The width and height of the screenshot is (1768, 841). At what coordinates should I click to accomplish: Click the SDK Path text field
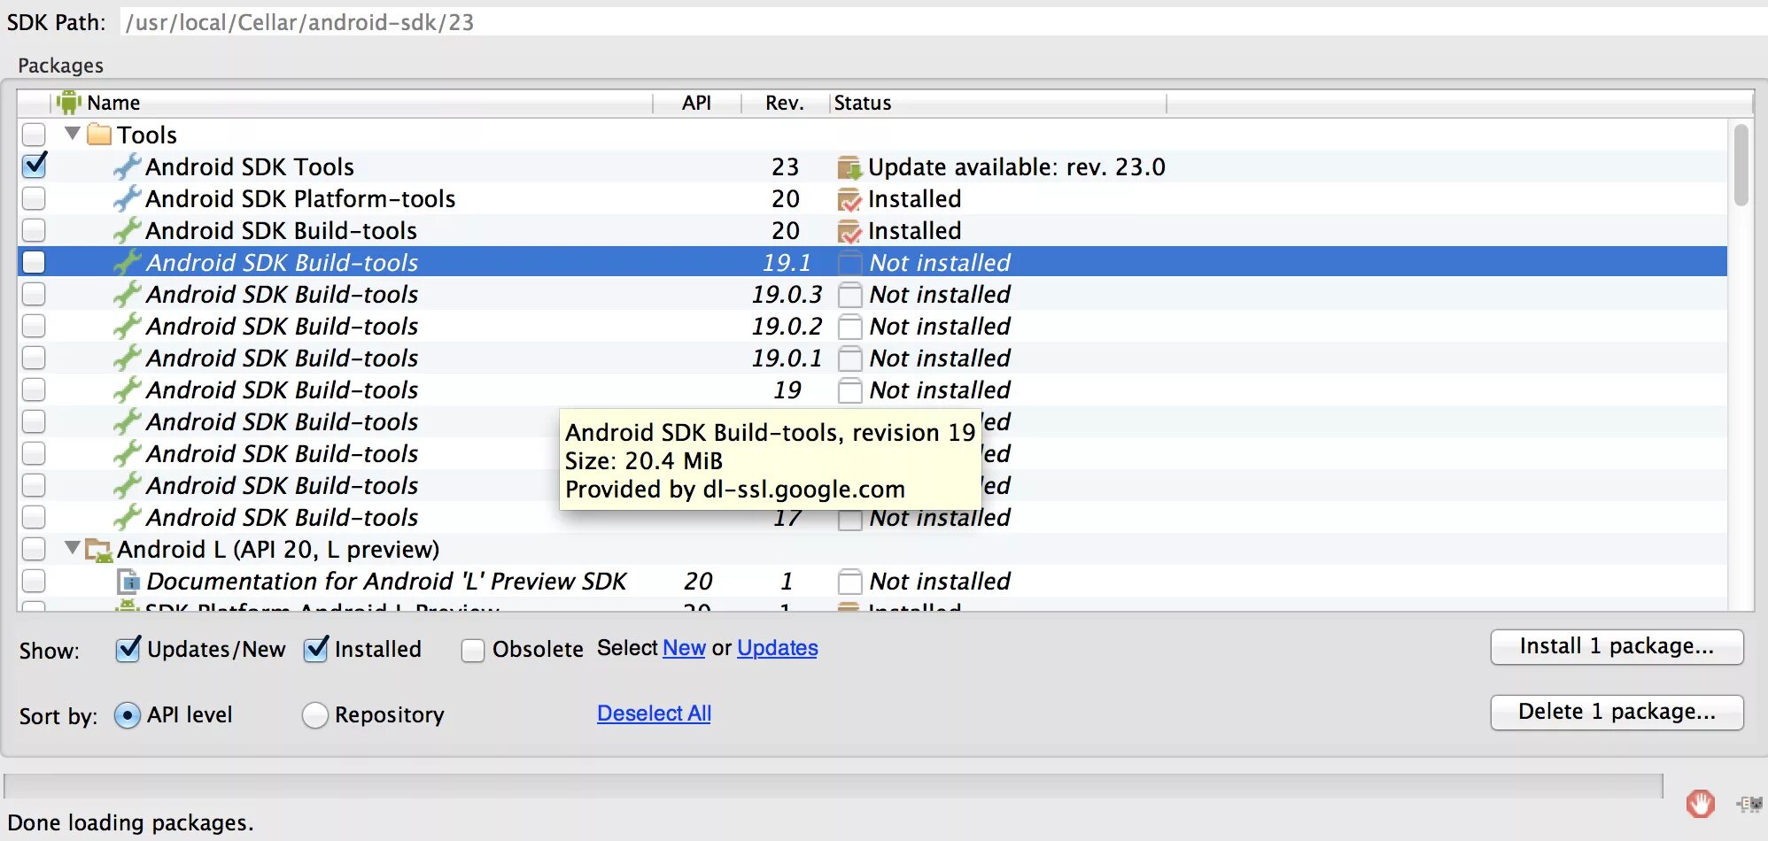tap(886, 22)
